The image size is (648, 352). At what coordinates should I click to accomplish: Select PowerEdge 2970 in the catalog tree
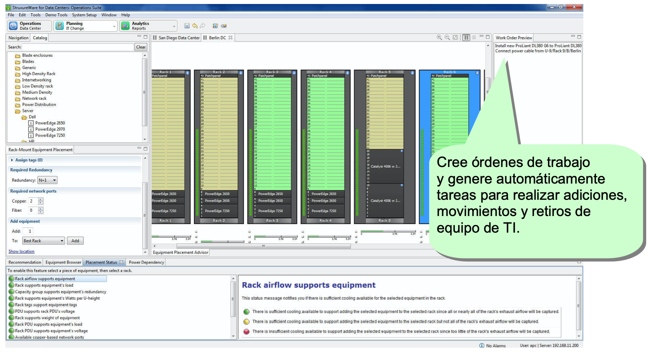50,129
